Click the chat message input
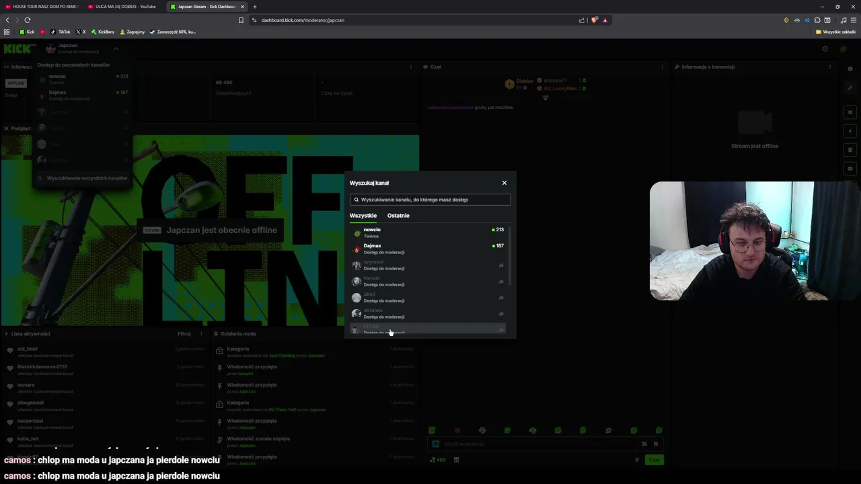Image resolution: width=861 pixels, height=484 pixels. pyautogui.click(x=546, y=444)
